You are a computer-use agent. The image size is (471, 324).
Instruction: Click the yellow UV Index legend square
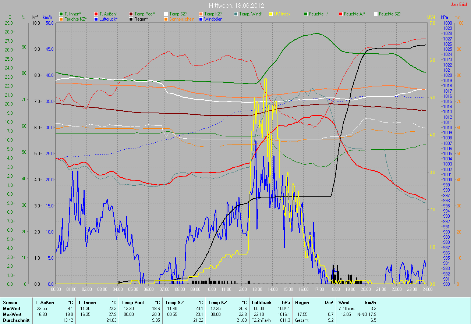(x=271, y=14)
